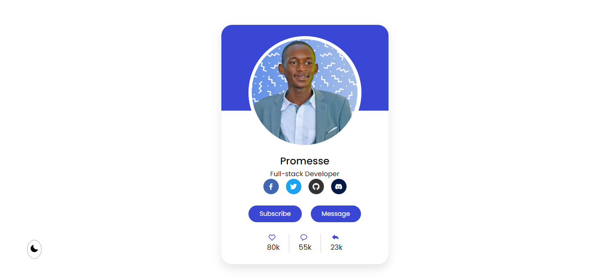609x280 pixels.
Task: Select the name Promesse
Action: tap(305, 161)
